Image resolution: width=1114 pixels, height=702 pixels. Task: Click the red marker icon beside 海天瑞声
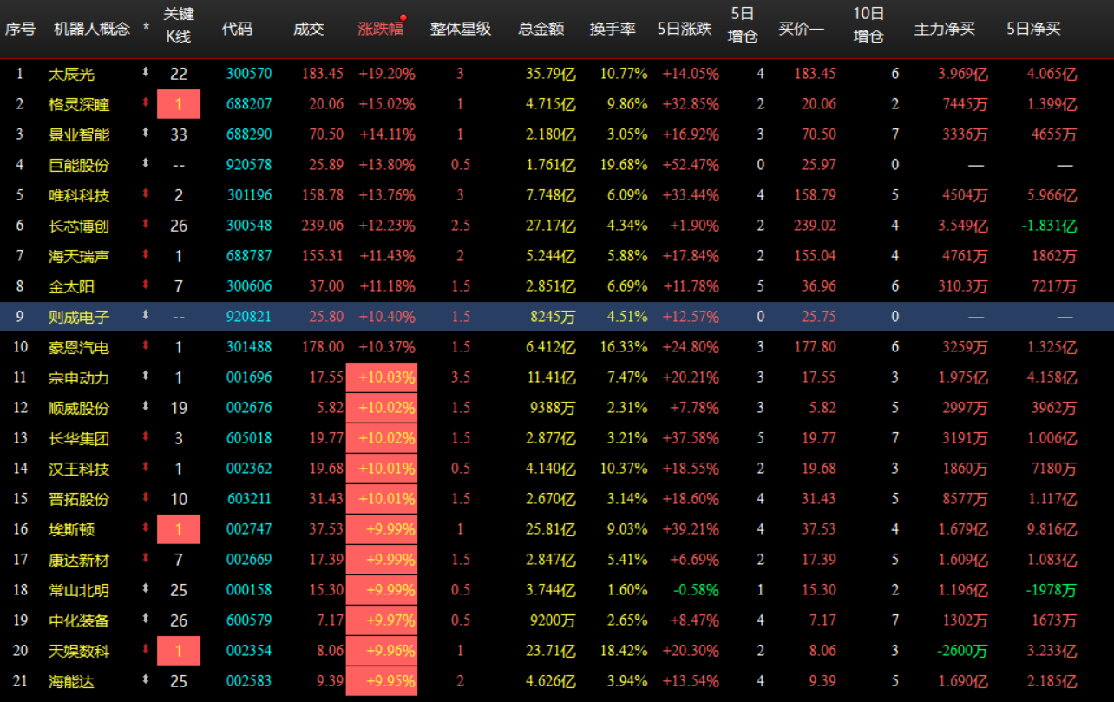click(x=146, y=256)
